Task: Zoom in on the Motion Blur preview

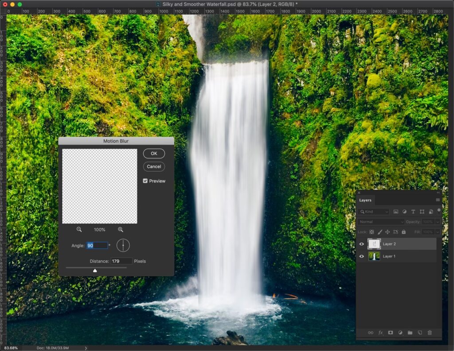Action: 120,230
